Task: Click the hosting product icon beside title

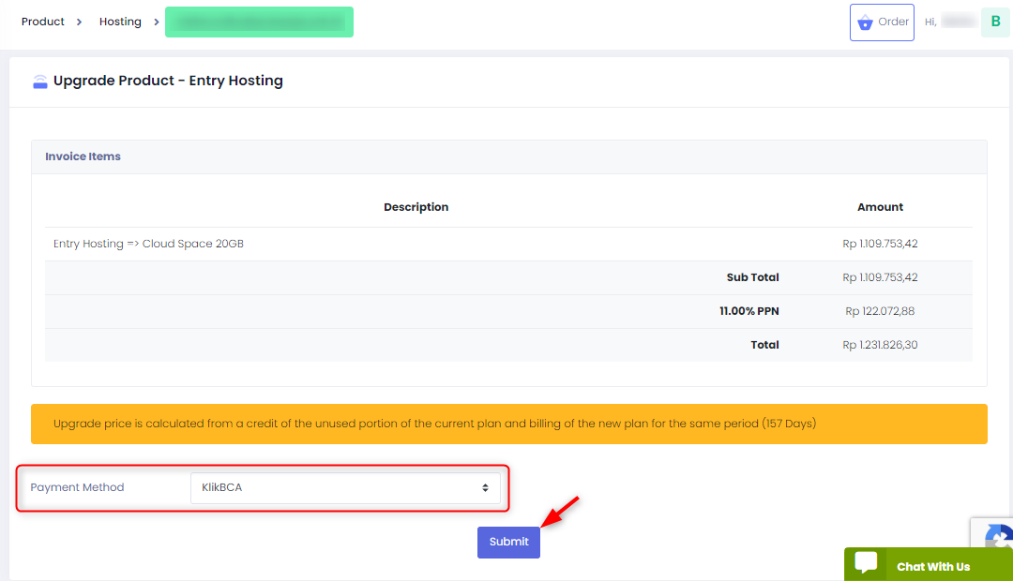Action: pos(40,82)
